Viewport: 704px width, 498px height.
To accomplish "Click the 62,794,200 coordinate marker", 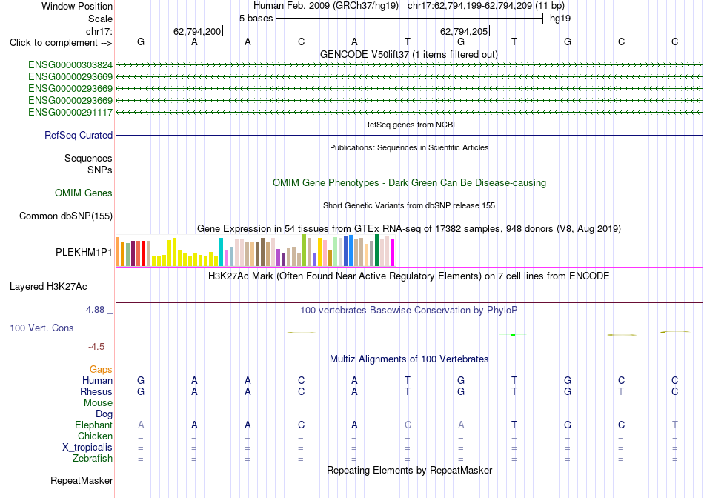I will [x=197, y=31].
